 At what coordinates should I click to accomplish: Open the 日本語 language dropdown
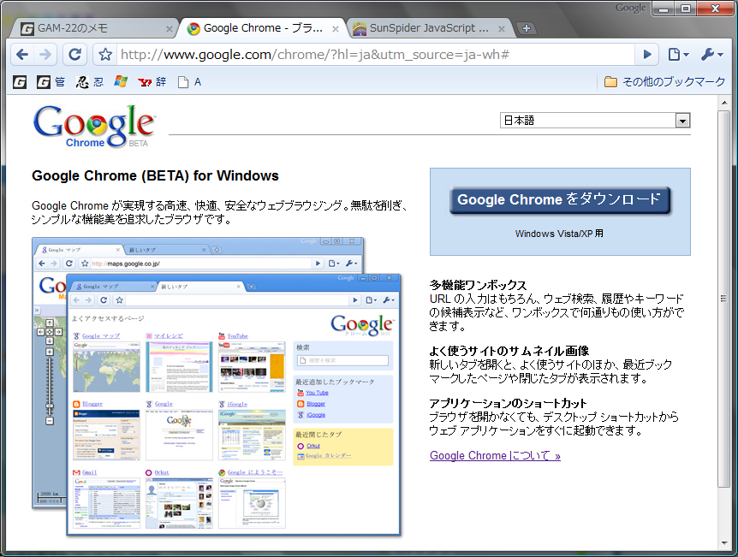[x=595, y=121]
